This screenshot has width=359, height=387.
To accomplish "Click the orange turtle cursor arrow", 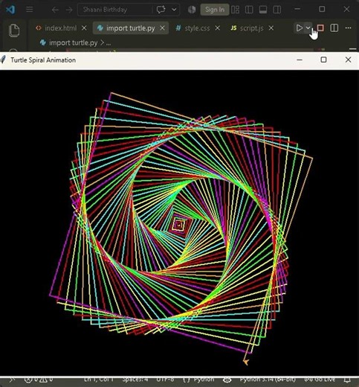I will pos(245,362).
